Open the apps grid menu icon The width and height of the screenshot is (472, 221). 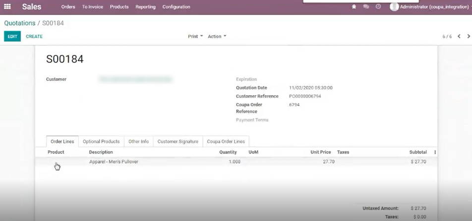coord(7,6)
